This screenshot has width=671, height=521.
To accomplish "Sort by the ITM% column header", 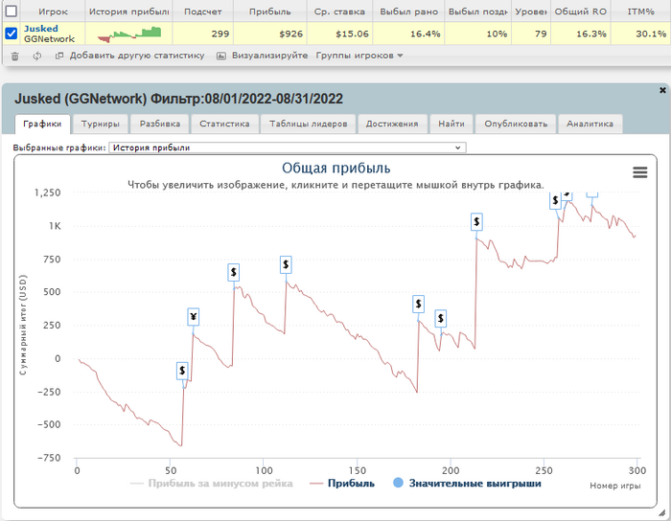I will (640, 11).
